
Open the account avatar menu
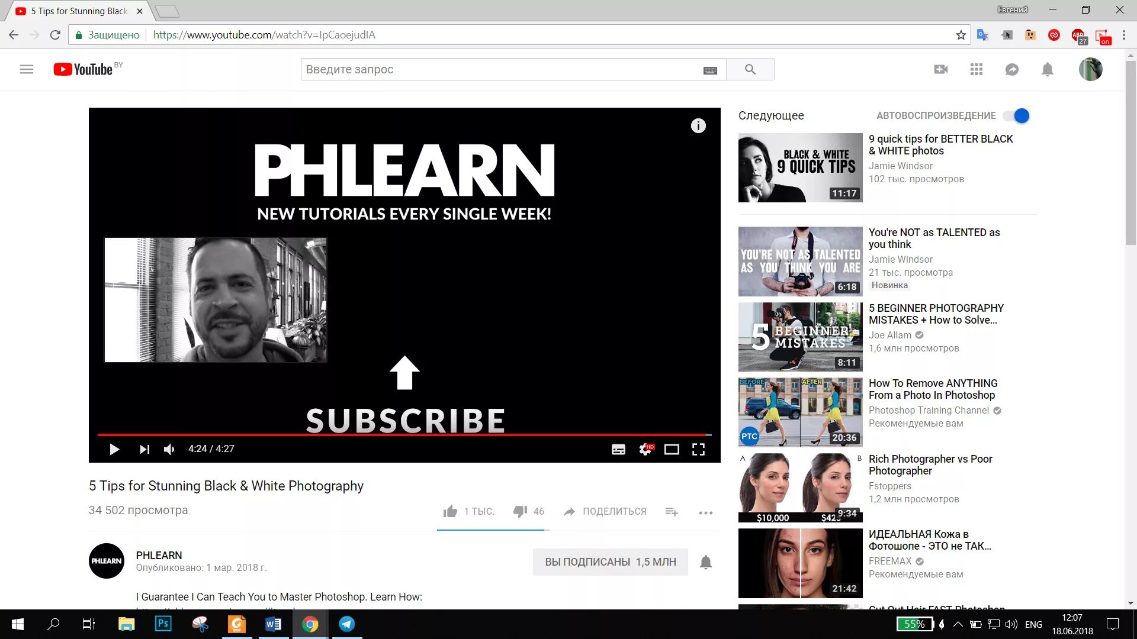(1090, 69)
